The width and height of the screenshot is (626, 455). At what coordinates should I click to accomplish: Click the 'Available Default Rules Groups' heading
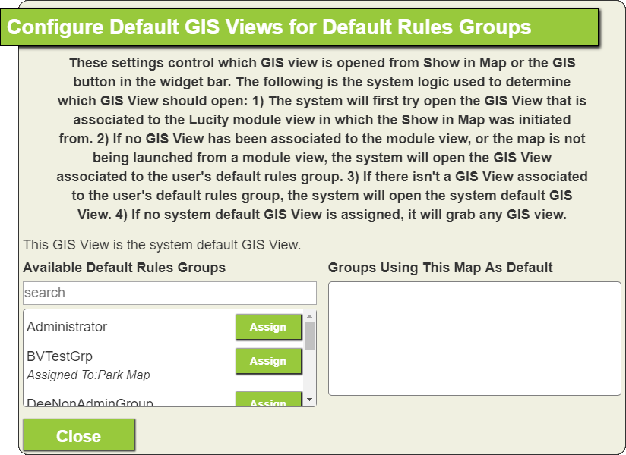coord(124,268)
